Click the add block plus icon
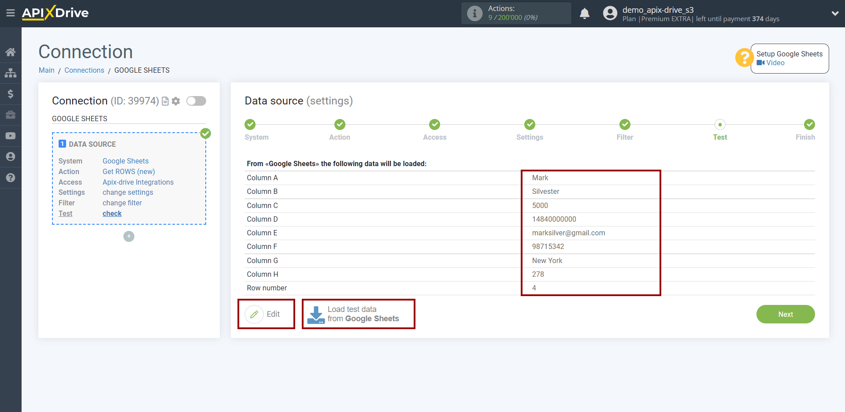 pyautogui.click(x=129, y=237)
